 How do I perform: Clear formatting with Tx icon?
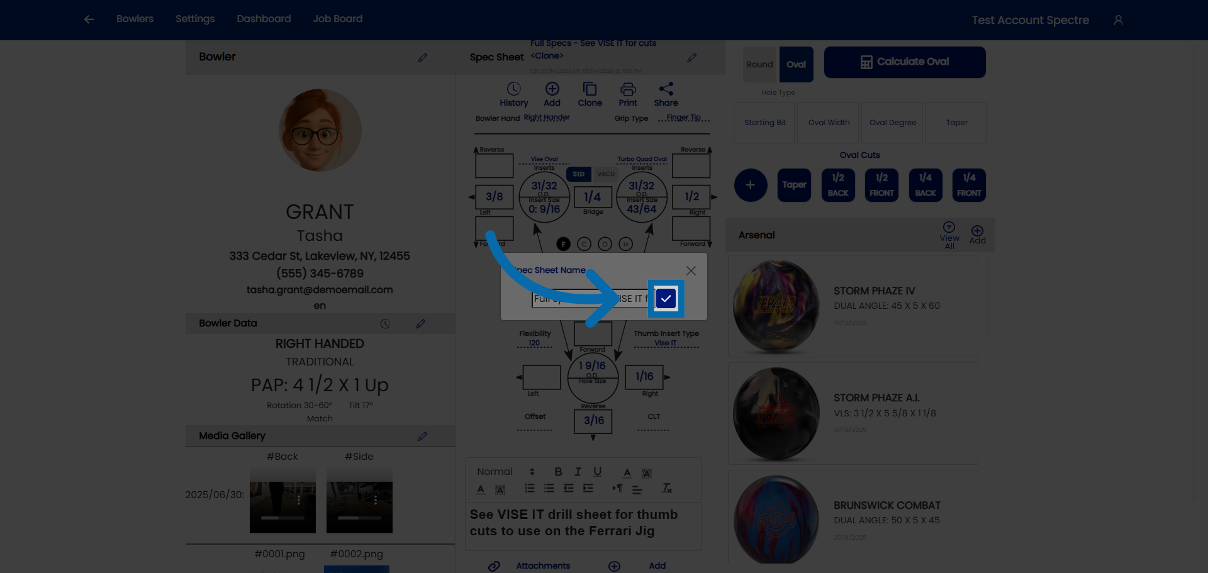coord(667,488)
